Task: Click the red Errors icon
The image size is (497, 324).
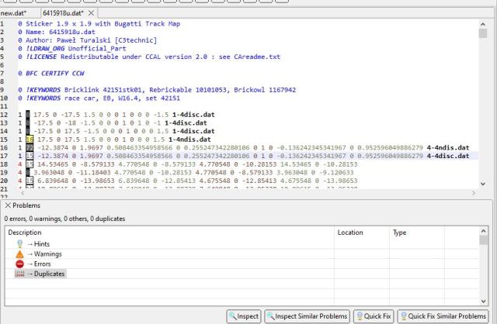Action: (x=20, y=264)
